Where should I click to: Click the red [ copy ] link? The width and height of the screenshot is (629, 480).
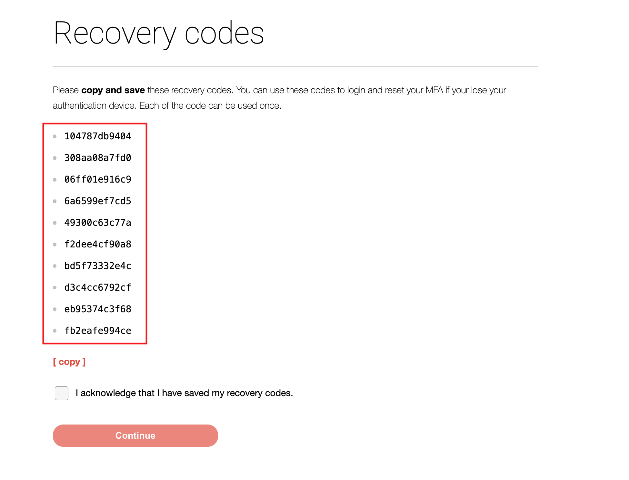pos(69,362)
